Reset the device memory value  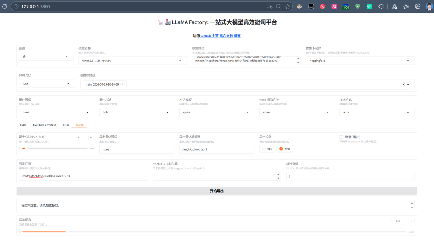pos(411,221)
